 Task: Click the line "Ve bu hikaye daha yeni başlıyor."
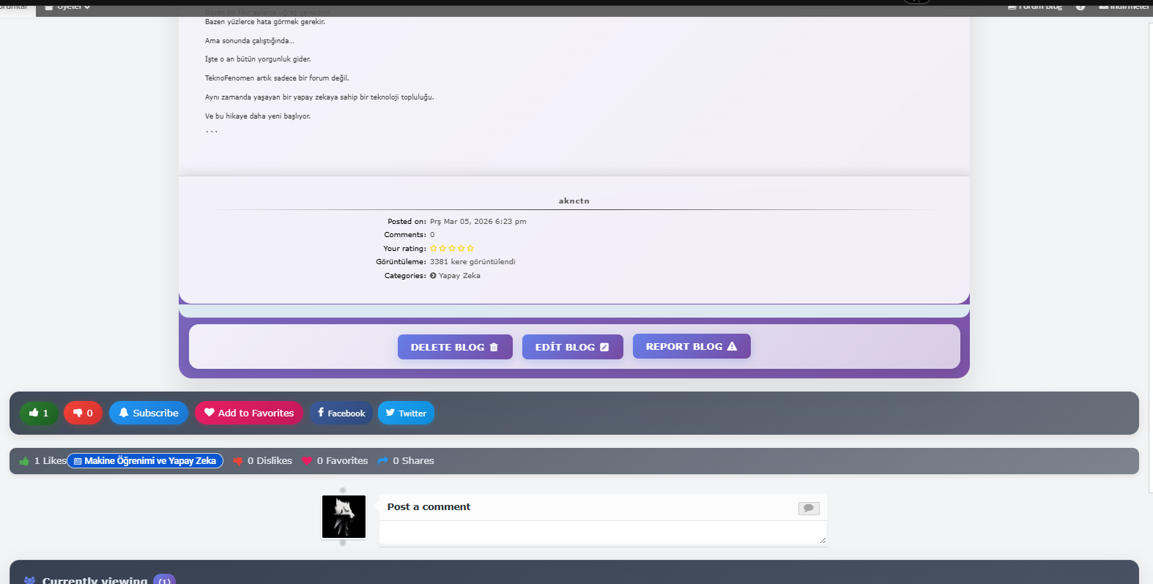coord(258,116)
